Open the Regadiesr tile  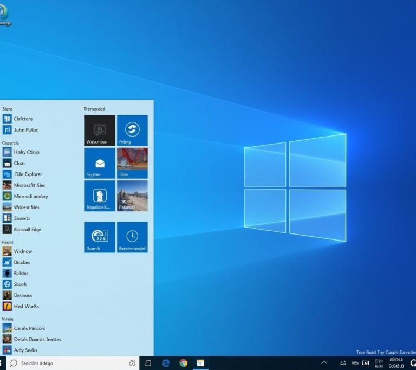pos(100,196)
